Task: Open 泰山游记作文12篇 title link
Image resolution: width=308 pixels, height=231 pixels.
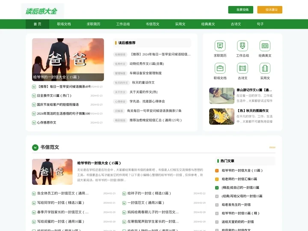Action: 254,90
